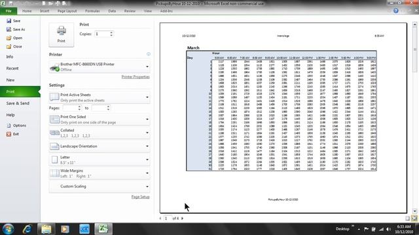Click the Save icon in Backstage menu
The width and height of the screenshot is (419, 235).
click(x=9, y=21)
